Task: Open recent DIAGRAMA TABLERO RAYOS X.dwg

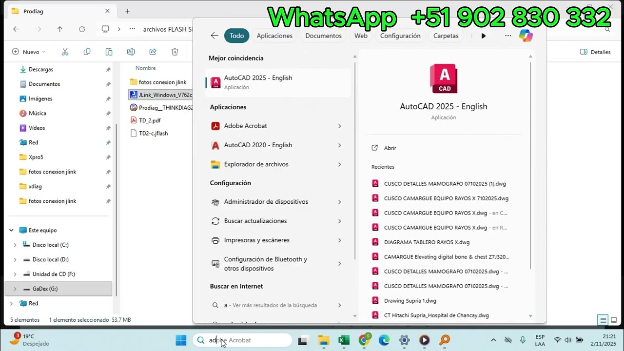Action: coord(427,242)
